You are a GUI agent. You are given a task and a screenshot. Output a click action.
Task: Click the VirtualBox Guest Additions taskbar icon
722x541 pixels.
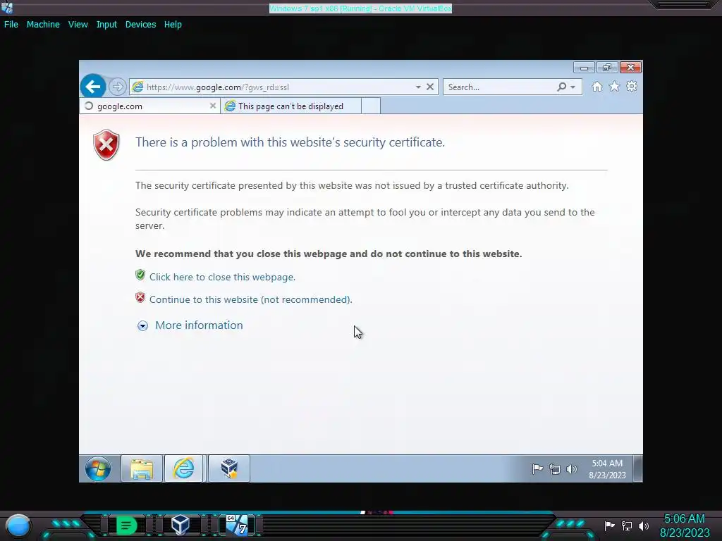[x=229, y=468]
